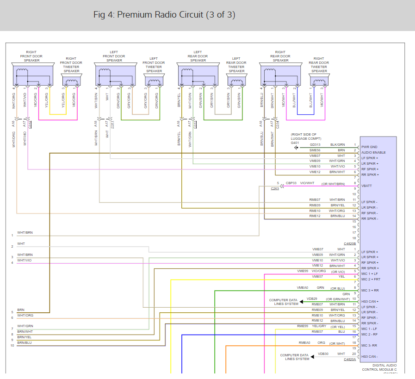The height and width of the screenshot is (379, 415).
Task: Select the Left Front Door Tweeter symbol
Action: pyautogui.click(x=154, y=81)
